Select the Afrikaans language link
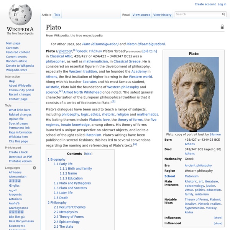 click(15, 172)
